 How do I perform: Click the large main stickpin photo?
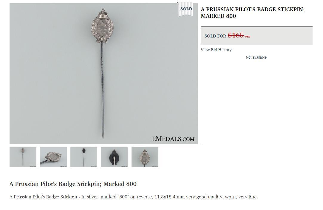[103, 73]
